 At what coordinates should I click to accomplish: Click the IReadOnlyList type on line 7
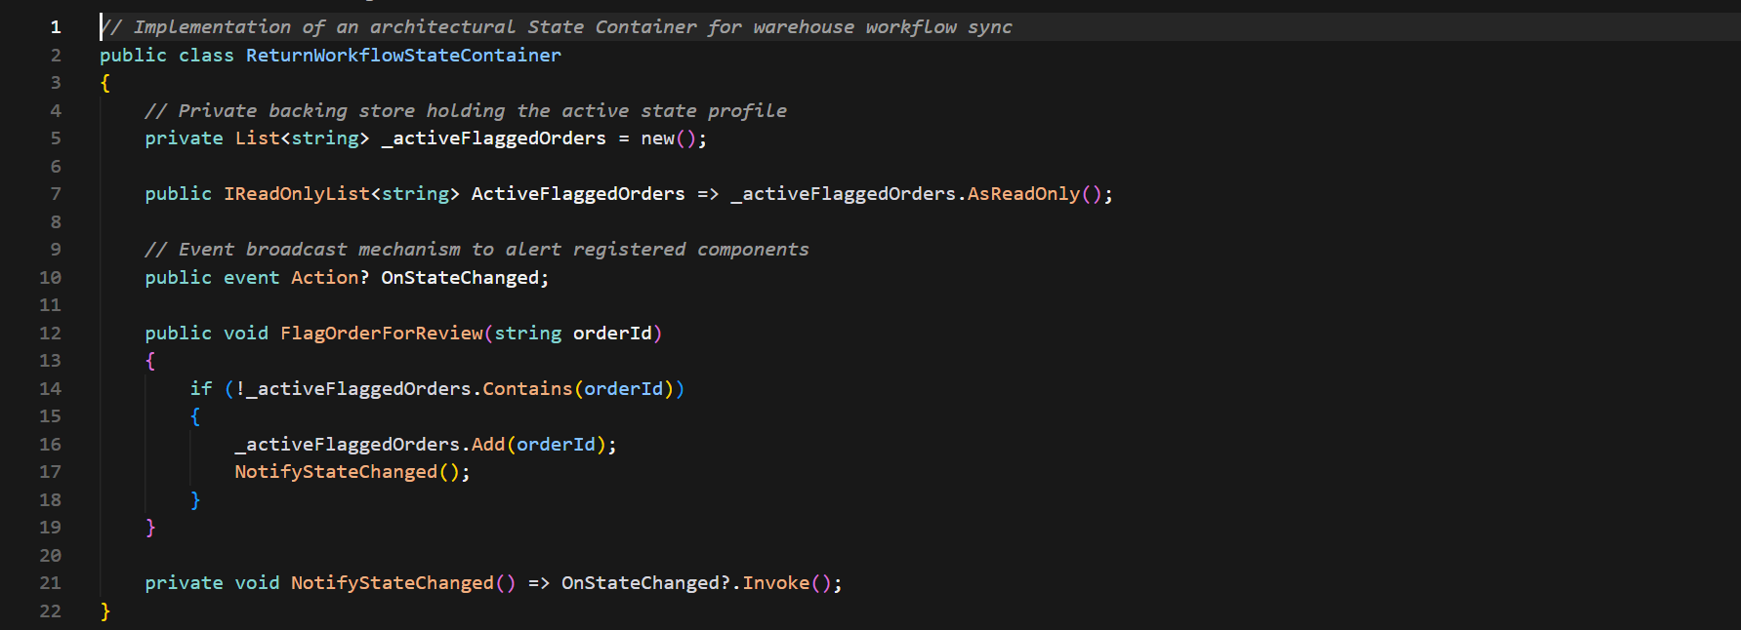(297, 194)
